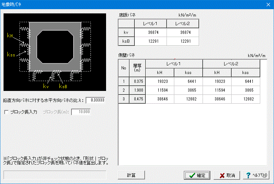
Task: Click row 1 kss level 2 cell 6441
Action: point(246,81)
